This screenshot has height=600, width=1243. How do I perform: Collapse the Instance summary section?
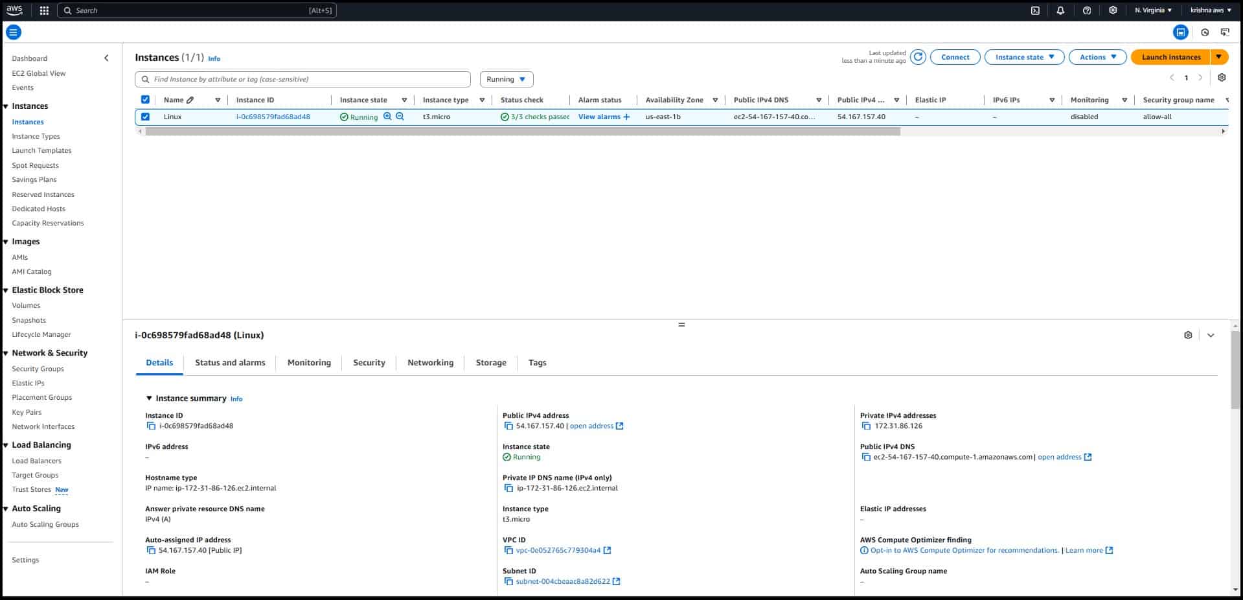(x=150, y=398)
